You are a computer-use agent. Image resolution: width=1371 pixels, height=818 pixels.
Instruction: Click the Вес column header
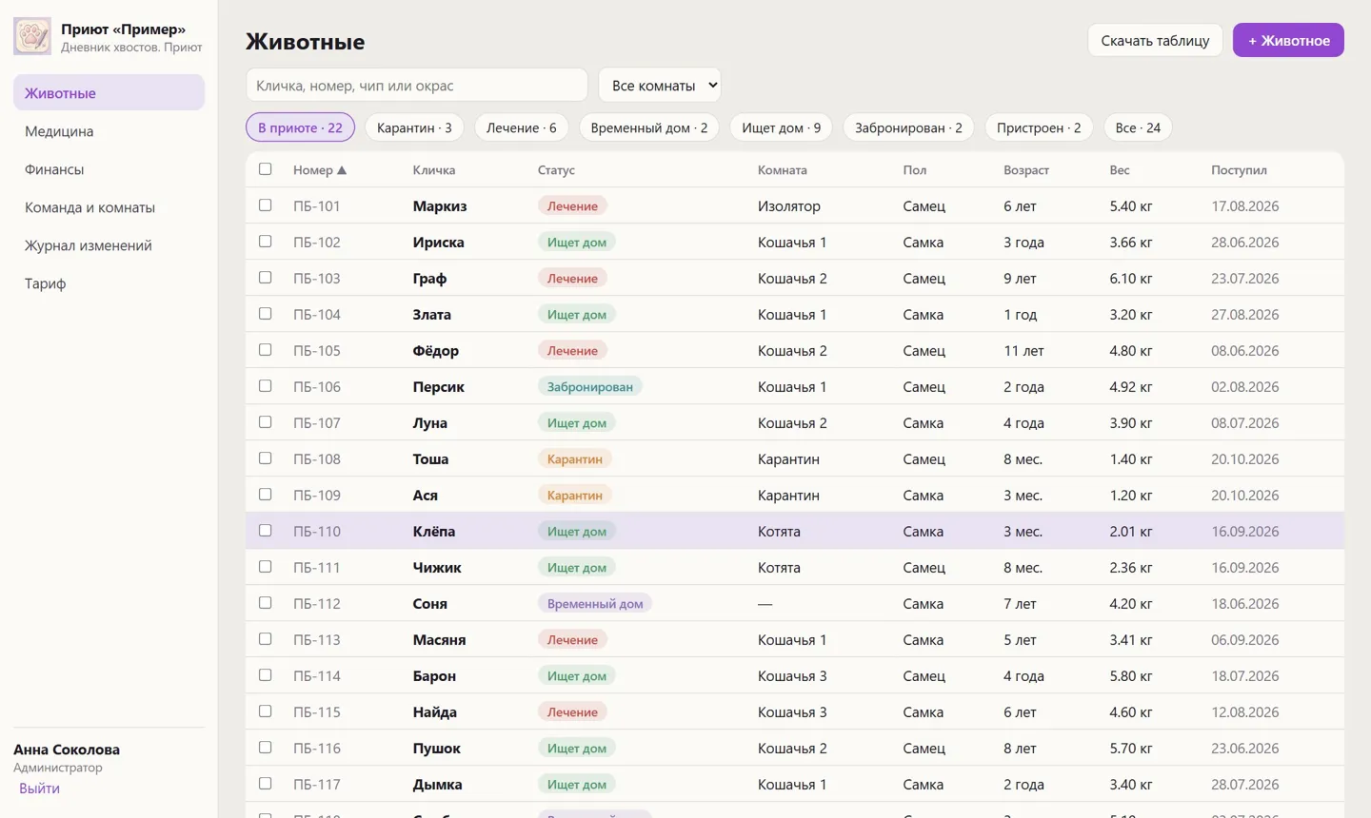[x=1120, y=170]
